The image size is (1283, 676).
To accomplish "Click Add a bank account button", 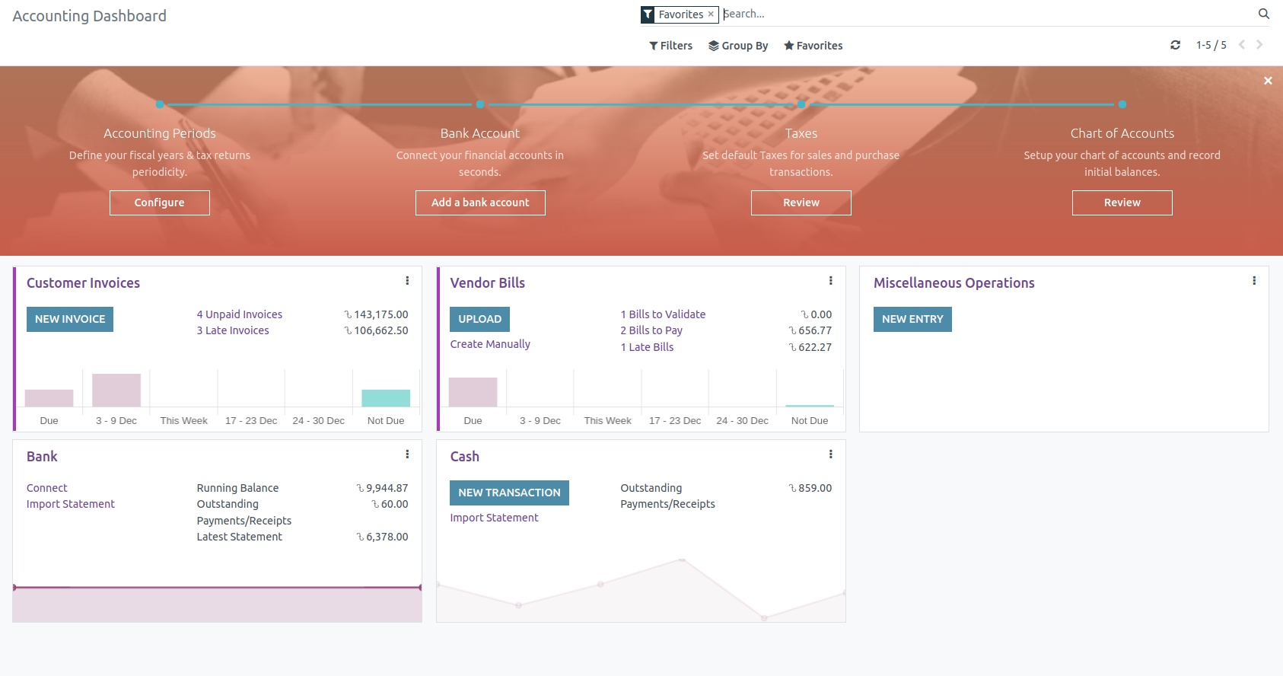I will coord(480,202).
